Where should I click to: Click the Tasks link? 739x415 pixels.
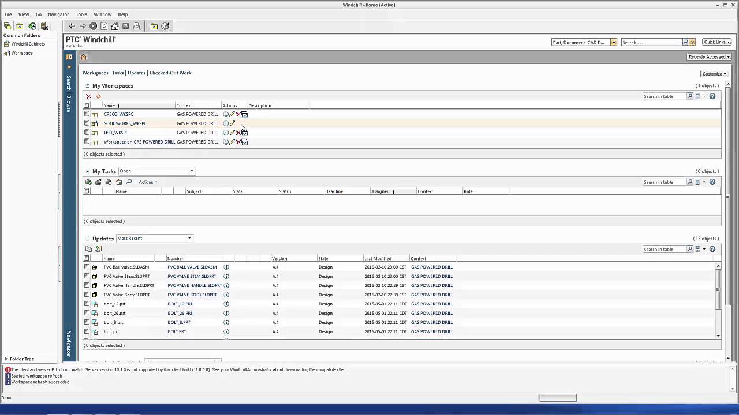click(118, 73)
